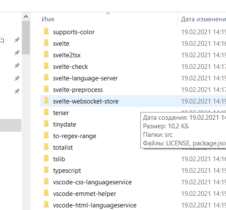This screenshot has height=210, width=226.
Task: Click the navigation pane scroll-up arrow
Action: (x=26, y=17)
